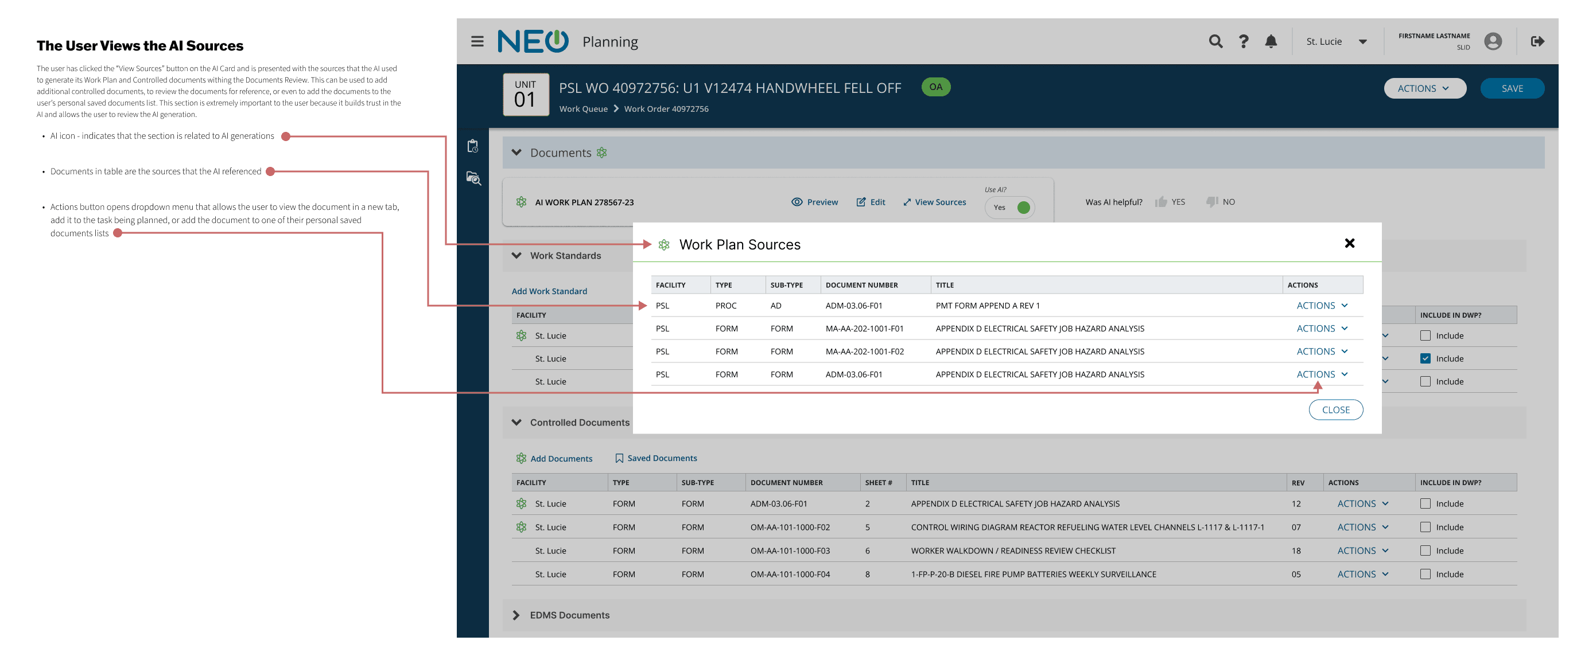
Task: Click the logout icon in header
Action: pyautogui.click(x=1537, y=42)
